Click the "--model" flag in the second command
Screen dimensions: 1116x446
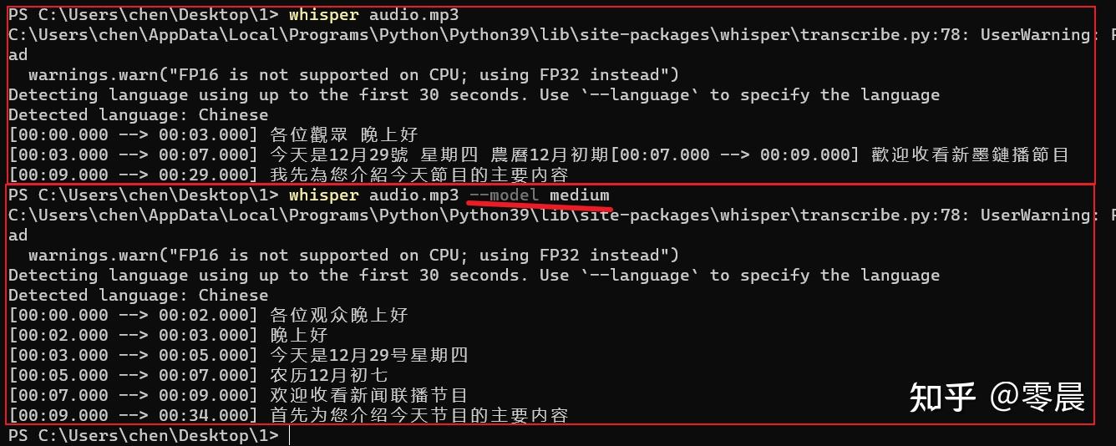(503, 195)
